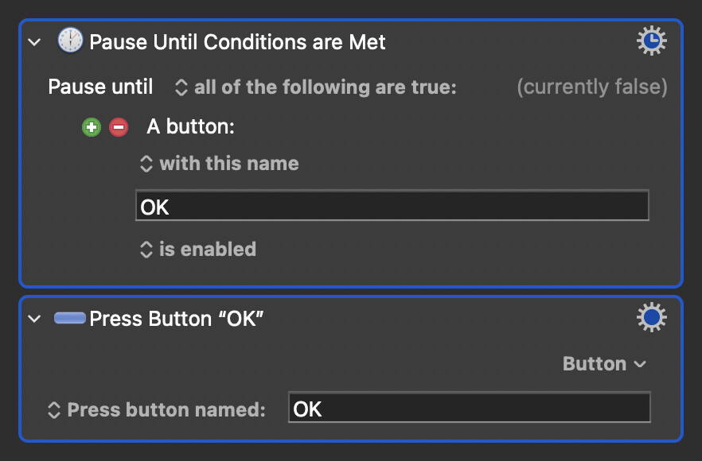Select the Press Button "OK" action title
Viewport: 702px width, 461px height.
[x=177, y=320]
